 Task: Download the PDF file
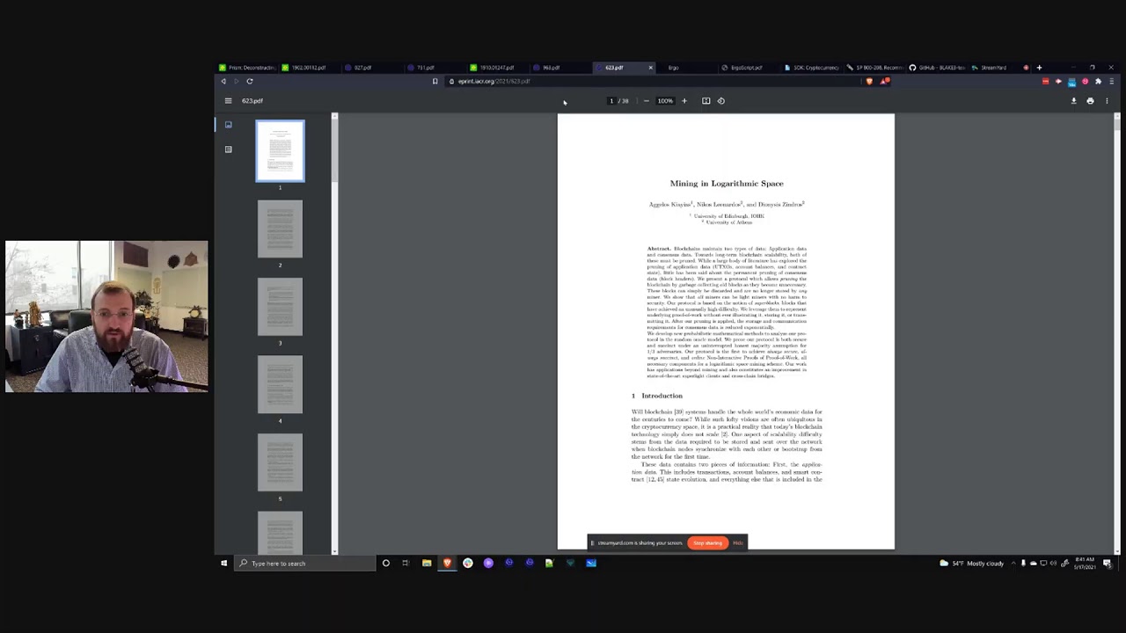(1073, 100)
